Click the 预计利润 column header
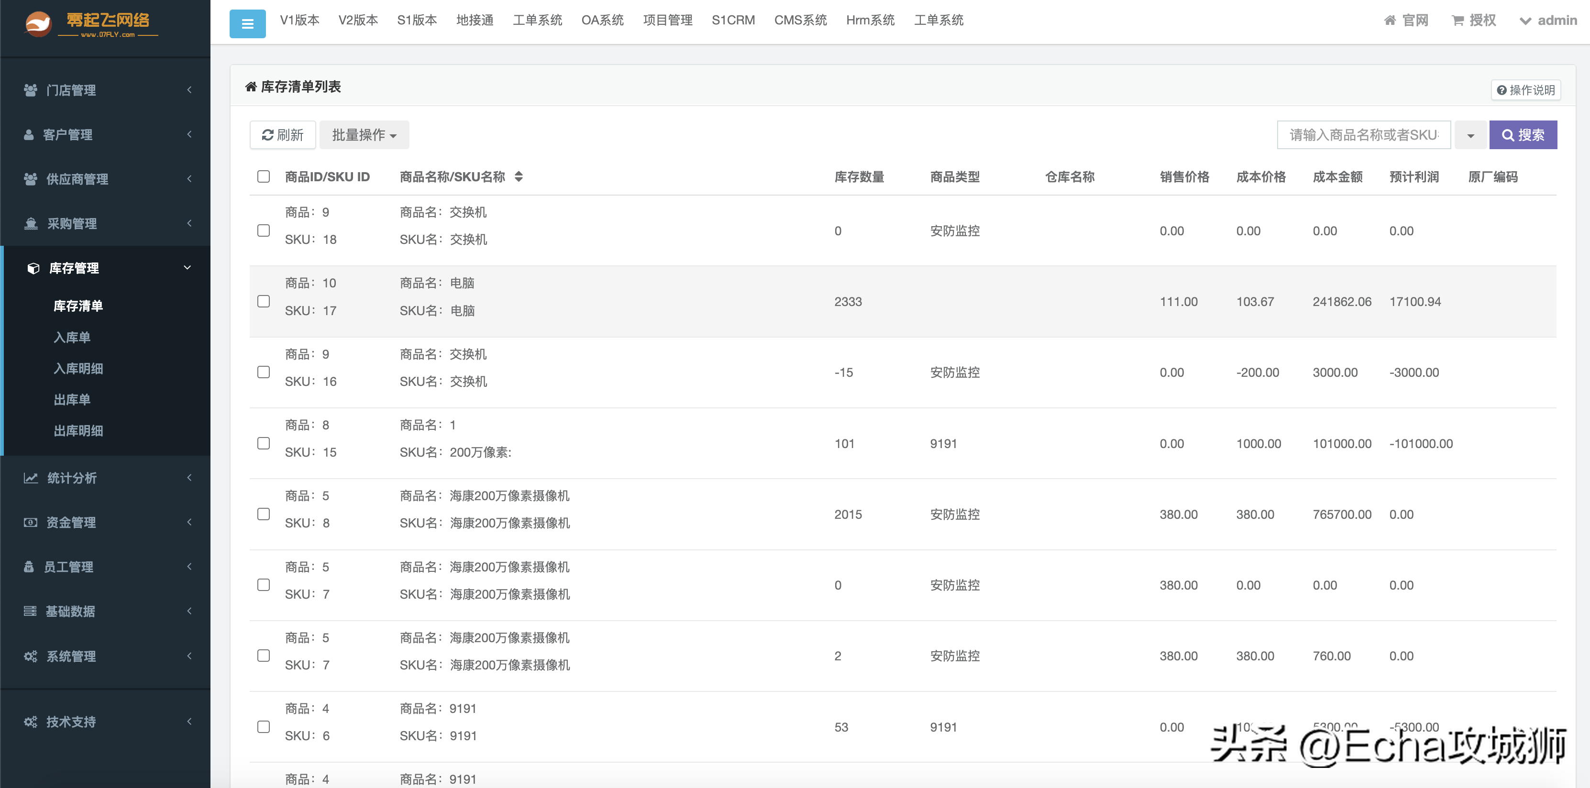The height and width of the screenshot is (788, 1590). click(1414, 177)
